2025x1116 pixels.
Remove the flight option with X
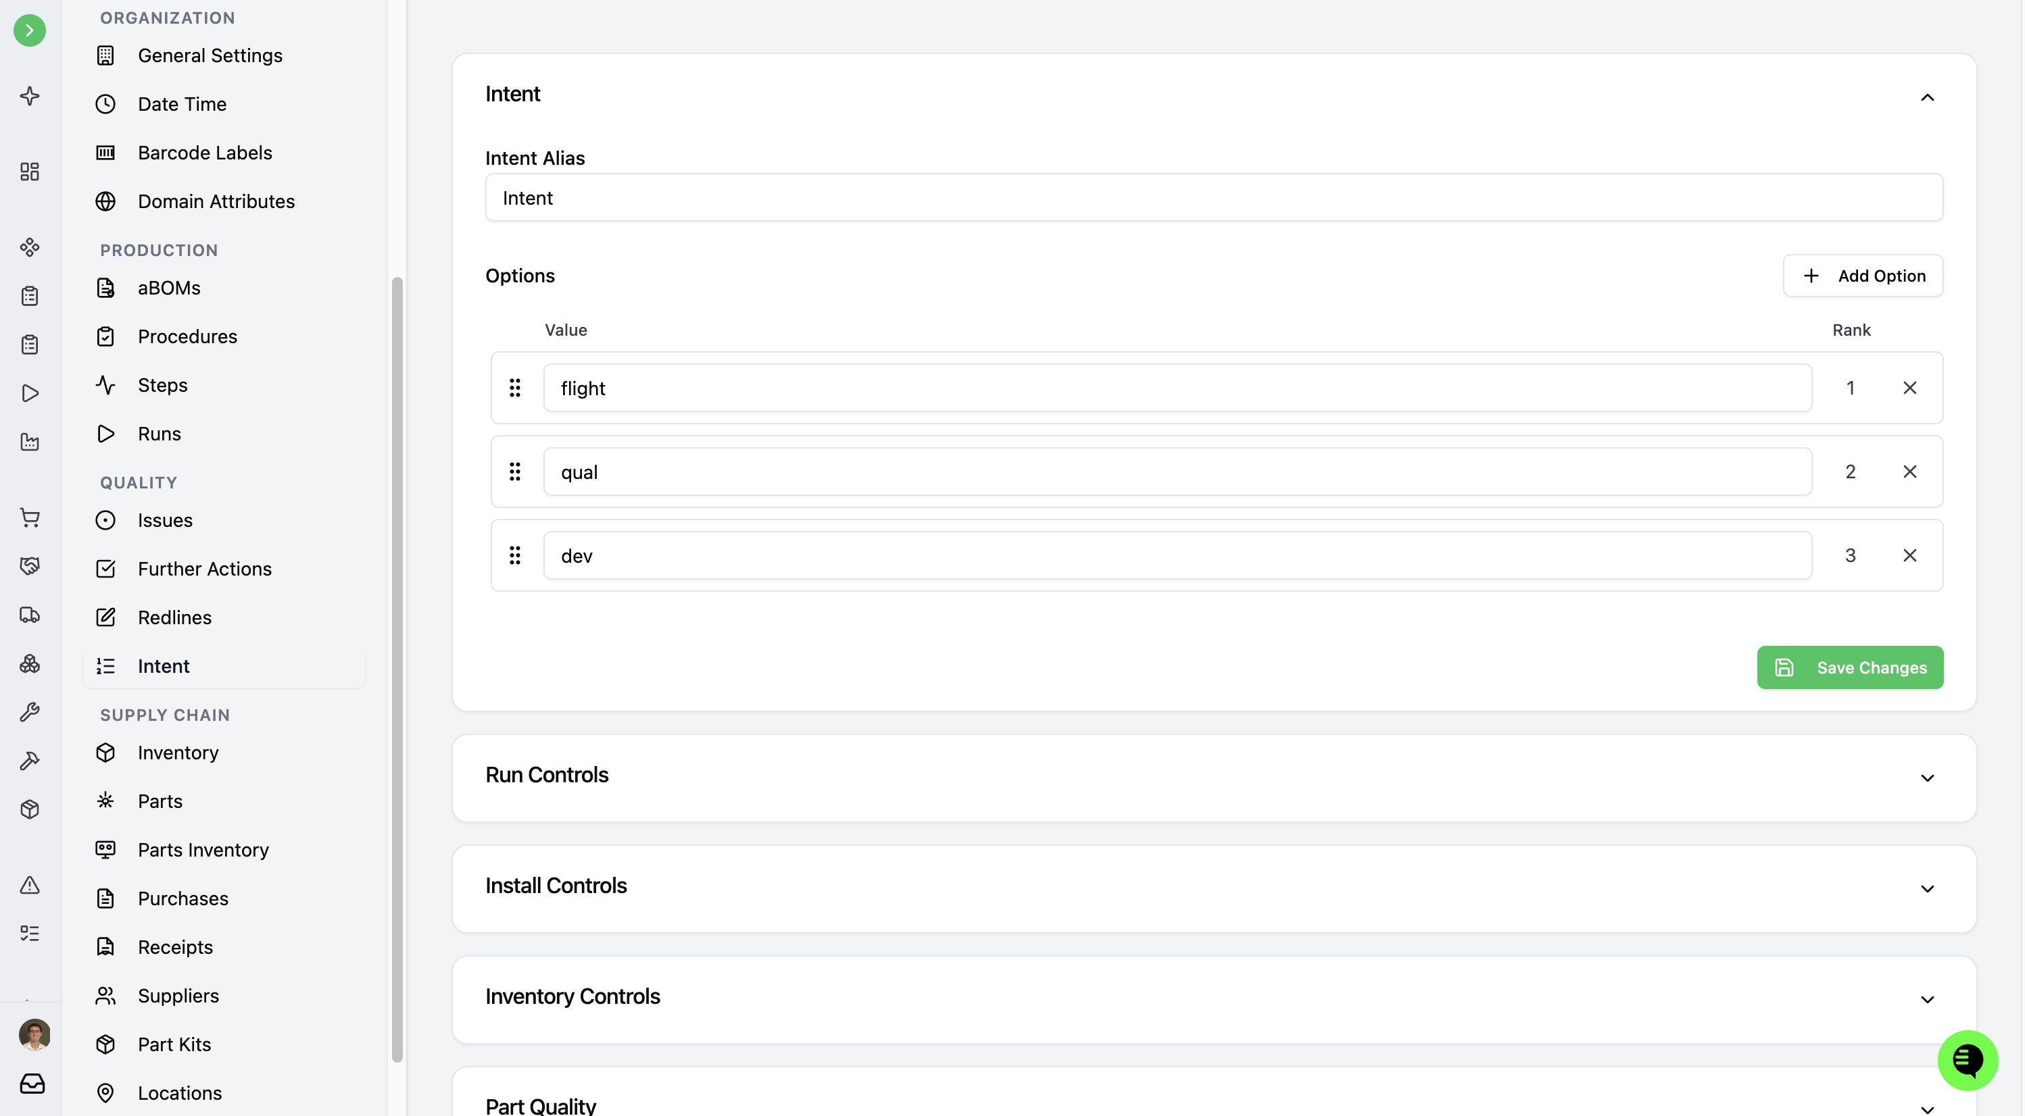coord(1909,388)
